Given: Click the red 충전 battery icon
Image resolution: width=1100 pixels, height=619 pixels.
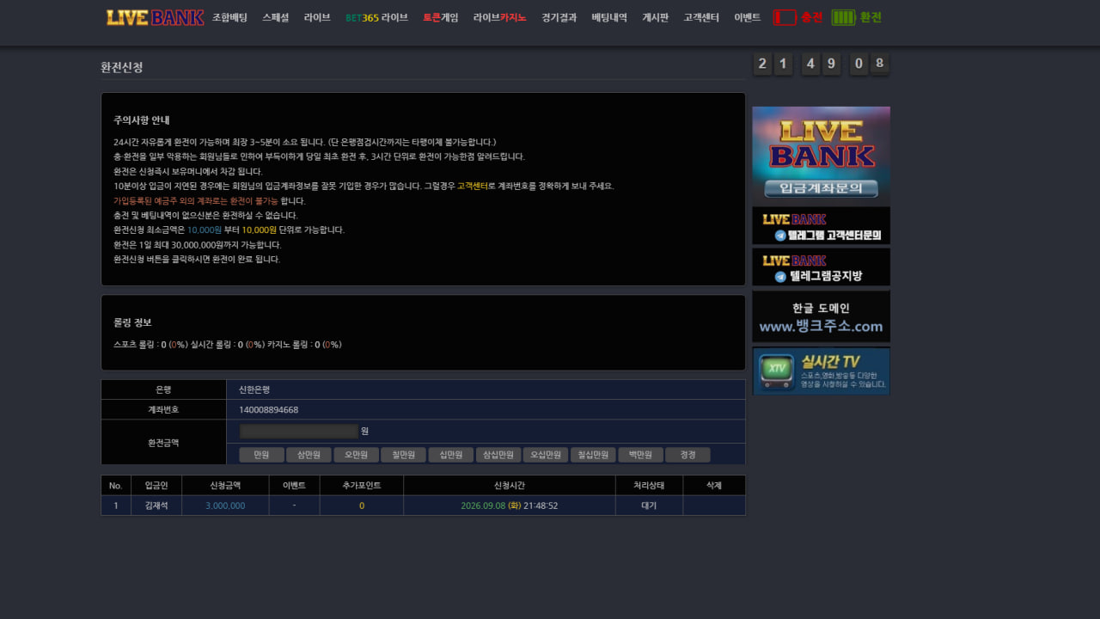Looking at the screenshot, I should pos(785,17).
